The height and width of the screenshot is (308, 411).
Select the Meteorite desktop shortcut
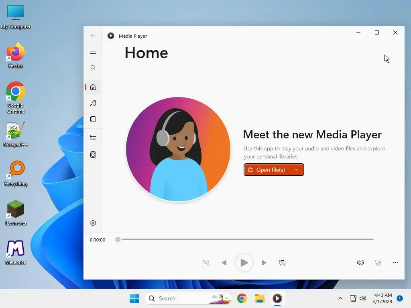(16, 252)
